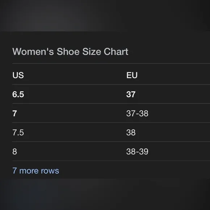Select the Women's Shoe Size Chart heading
Viewport: 210px width, 210px height.
pos(70,51)
